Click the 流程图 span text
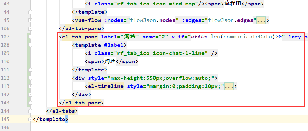Screen dimensions: 308x131 (232, 4)
